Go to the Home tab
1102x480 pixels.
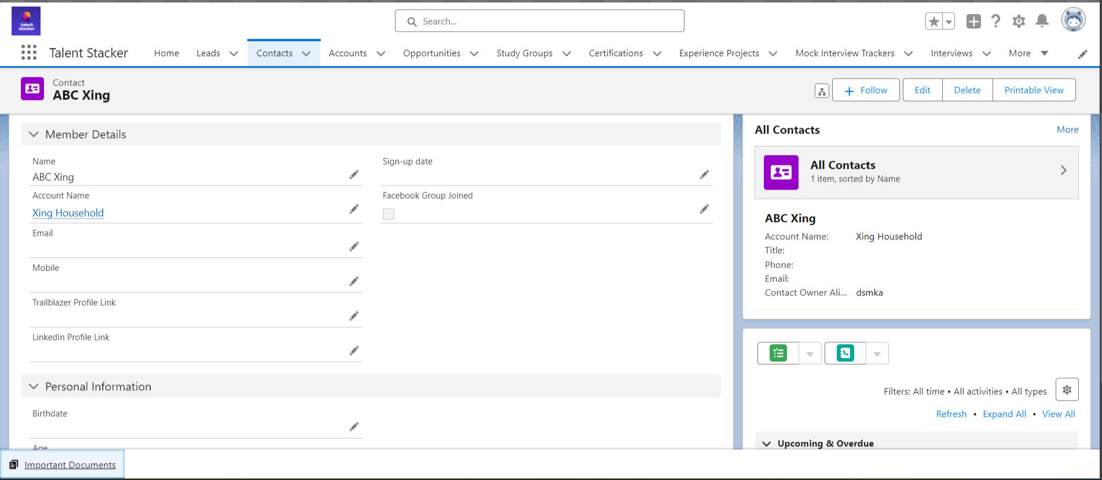(166, 53)
